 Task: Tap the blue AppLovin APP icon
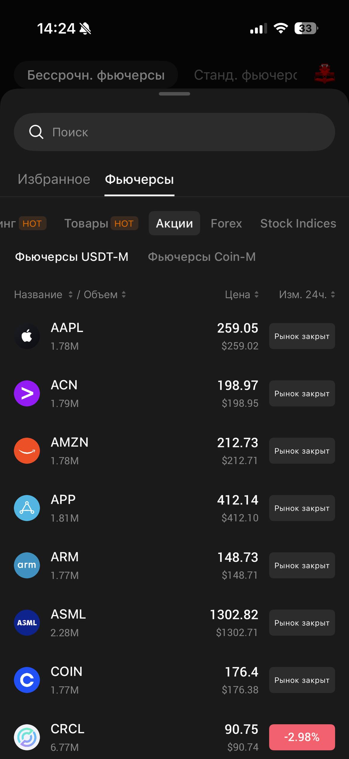(27, 508)
